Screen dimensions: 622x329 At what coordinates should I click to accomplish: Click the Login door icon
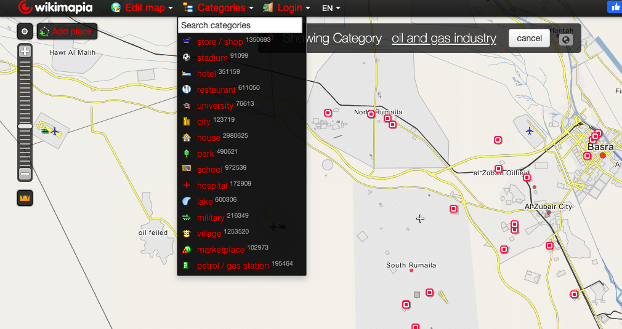[268, 7]
